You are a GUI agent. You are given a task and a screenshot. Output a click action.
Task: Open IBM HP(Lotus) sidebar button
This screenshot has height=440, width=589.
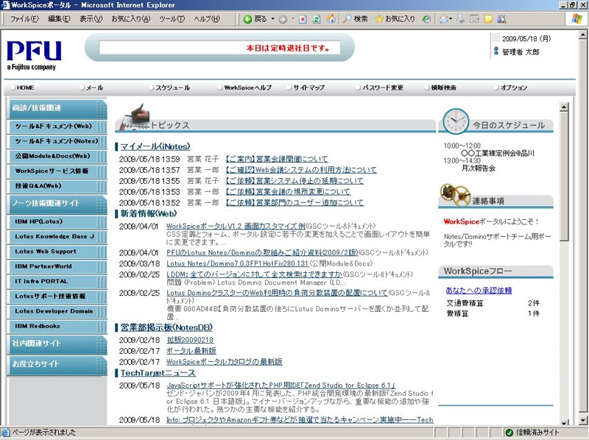(57, 222)
